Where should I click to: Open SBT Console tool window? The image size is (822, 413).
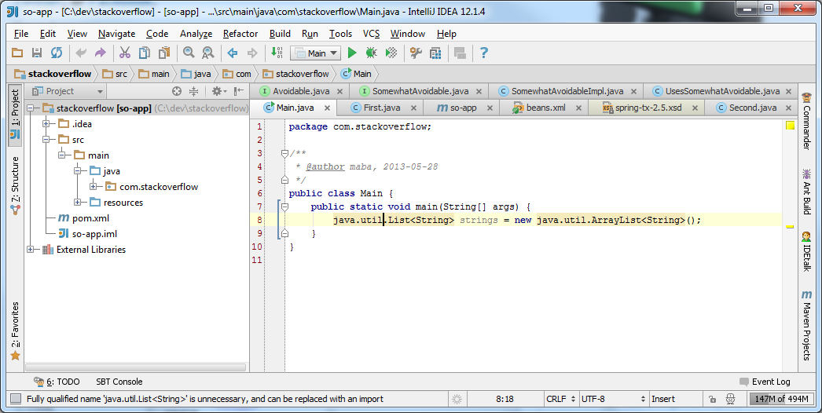(119, 382)
